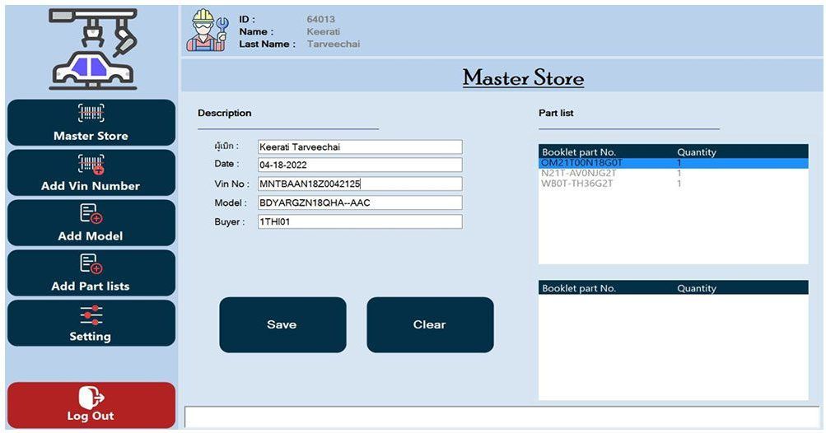
Task: Click the user ID value 64013
Action: tap(321, 20)
